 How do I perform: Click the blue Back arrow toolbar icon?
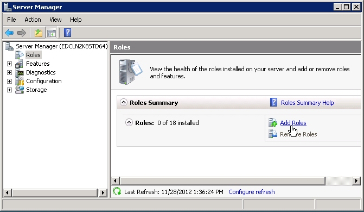(x=9, y=33)
